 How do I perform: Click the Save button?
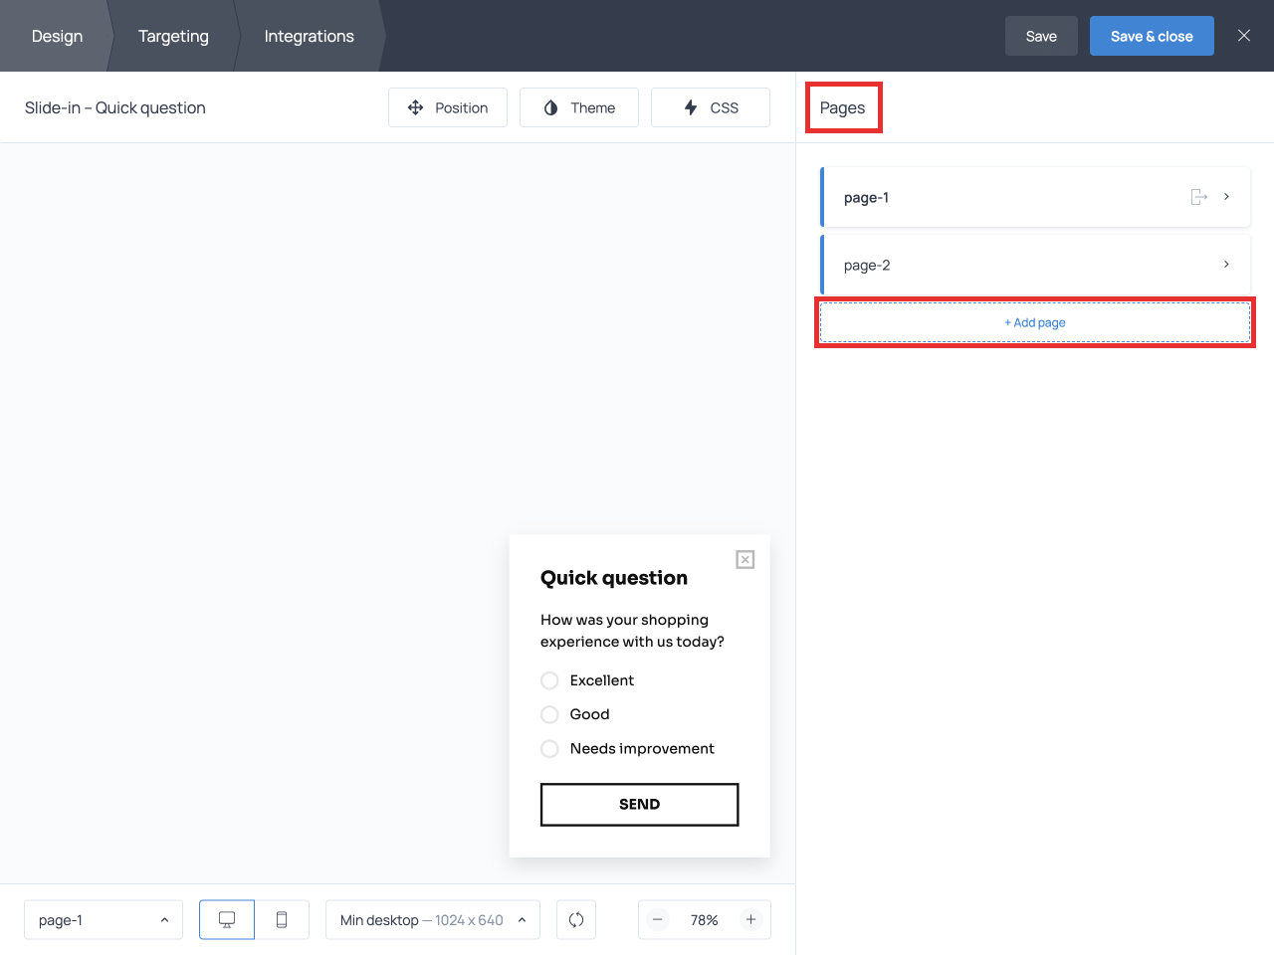pos(1041,36)
